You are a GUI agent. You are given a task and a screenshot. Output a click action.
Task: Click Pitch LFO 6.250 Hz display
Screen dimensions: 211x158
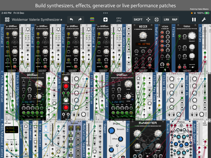(29, 102)
